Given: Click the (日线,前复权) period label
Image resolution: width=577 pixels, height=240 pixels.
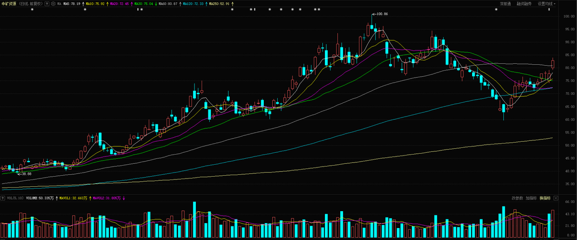Looking at the screenshot, I should click(30, 4).
